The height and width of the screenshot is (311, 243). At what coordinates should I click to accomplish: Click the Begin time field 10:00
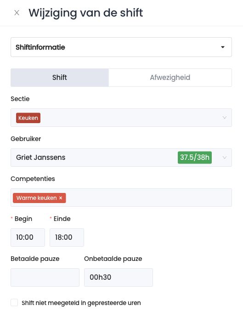(x=28, y=237)
